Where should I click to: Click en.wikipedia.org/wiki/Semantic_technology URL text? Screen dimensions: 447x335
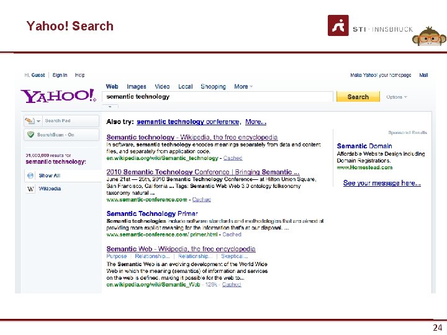coord(162,158)
